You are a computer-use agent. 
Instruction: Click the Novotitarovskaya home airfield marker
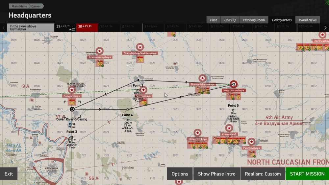pos(234,84)
